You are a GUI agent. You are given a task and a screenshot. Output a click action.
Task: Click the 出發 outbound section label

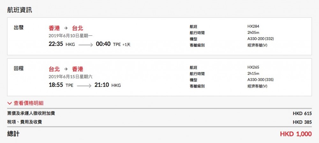[x=19, y=28]
